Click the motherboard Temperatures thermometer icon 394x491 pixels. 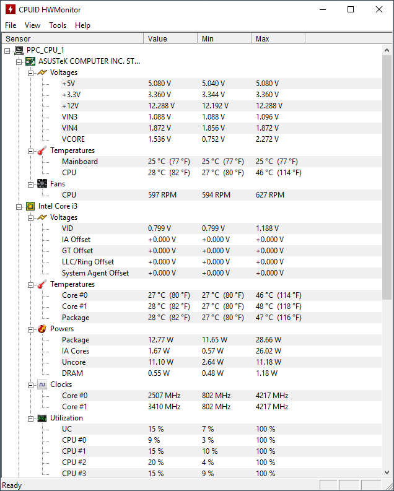pyautogui.click(x=42, y=150)
